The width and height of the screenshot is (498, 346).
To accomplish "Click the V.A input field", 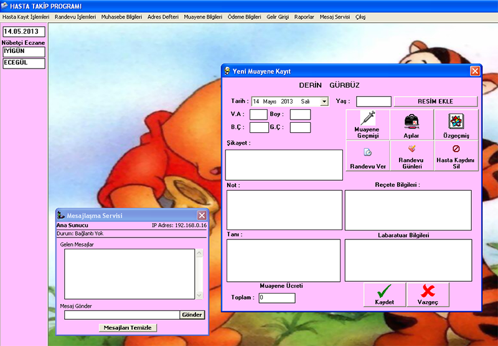I will [x=258, y=115].
